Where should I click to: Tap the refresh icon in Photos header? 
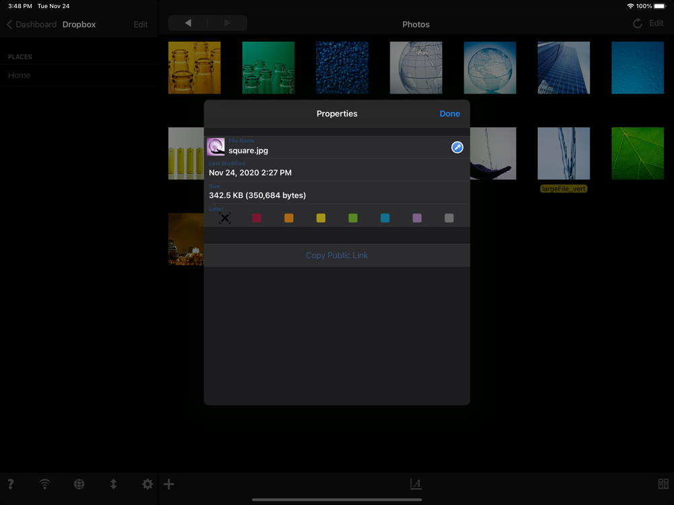tap(638, 24)
